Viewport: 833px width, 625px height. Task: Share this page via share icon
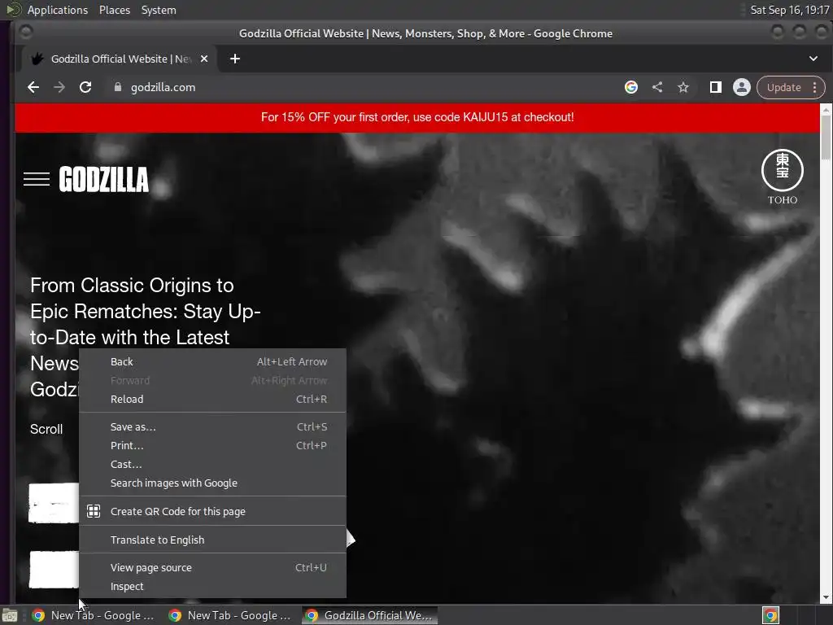pyautogui.click(x=657, y=87)
